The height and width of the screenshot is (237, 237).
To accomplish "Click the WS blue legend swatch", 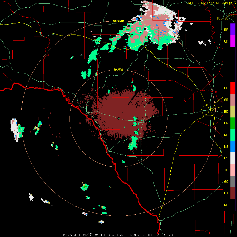I will pyautogui.click(x=233, y=146).
